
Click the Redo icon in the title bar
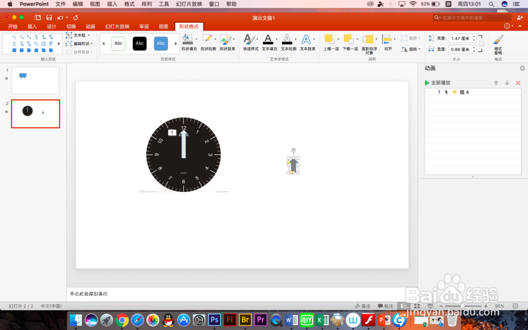(76, 17)
